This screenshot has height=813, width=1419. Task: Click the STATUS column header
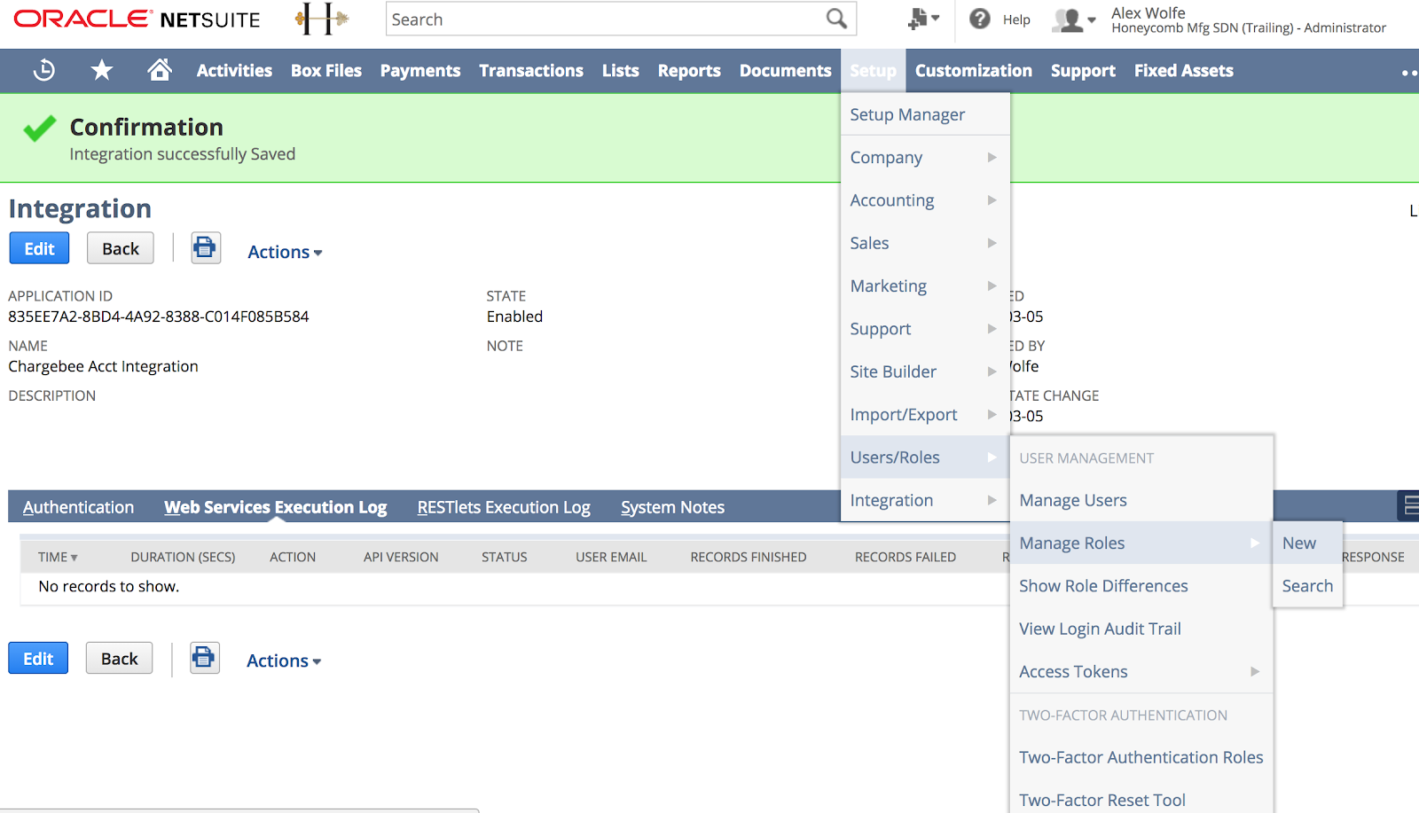pyautogui.click(x=504, y=557)
